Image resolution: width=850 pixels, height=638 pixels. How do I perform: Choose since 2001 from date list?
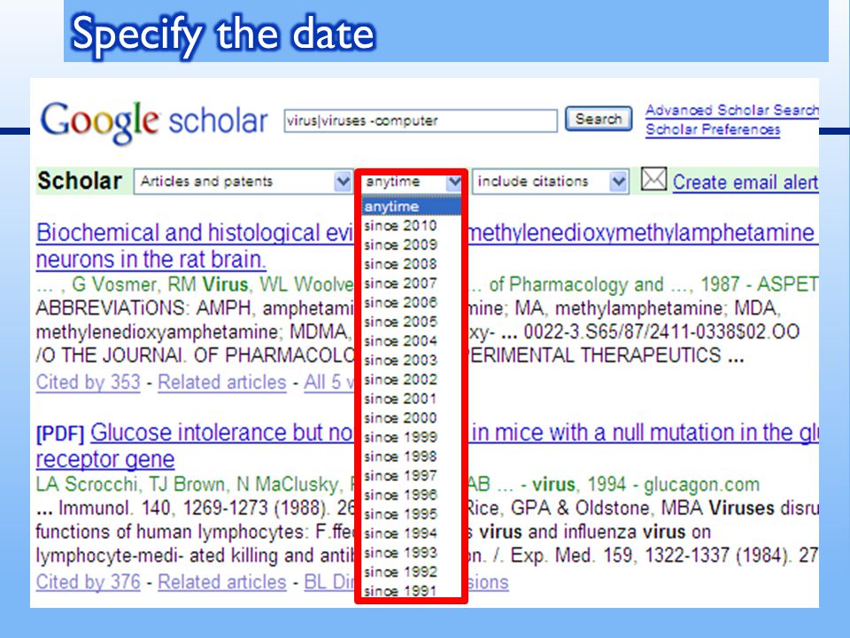tap(412, 399)
